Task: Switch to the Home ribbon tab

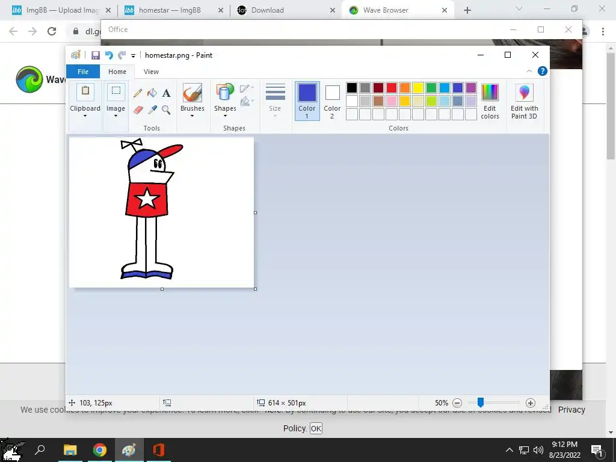Action: click(x=117, y=72)
